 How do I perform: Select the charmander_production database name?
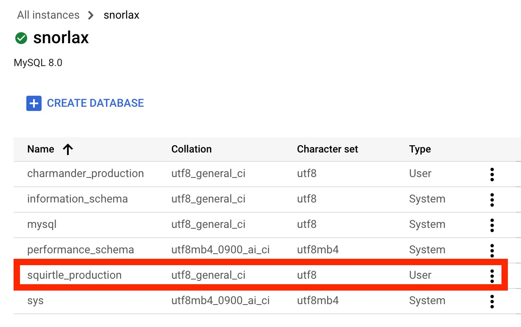(x=85, y=174)
